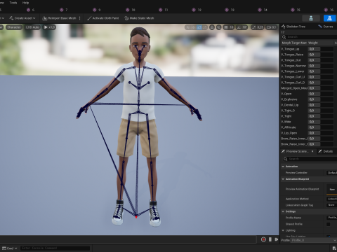Click Reimport Base Mesh button
Screen dimensions: 337x252
tap(60, 18)
